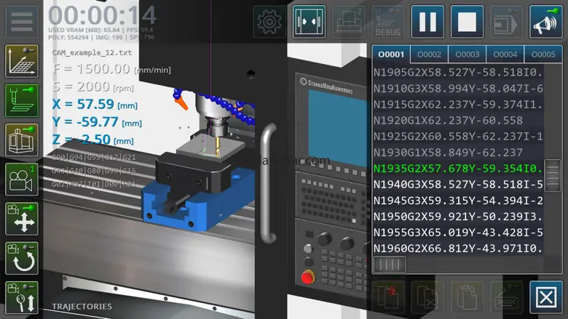Switch camera view with camera icon
This screenshot has height=319, width=568.
pos(21,179)
